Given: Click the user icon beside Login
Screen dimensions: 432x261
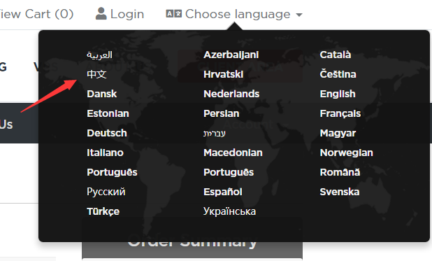Looking at the screenshot, I should (101, 14).
